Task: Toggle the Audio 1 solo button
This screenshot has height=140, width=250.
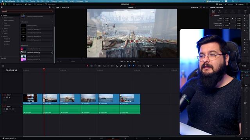Action: 11,109
